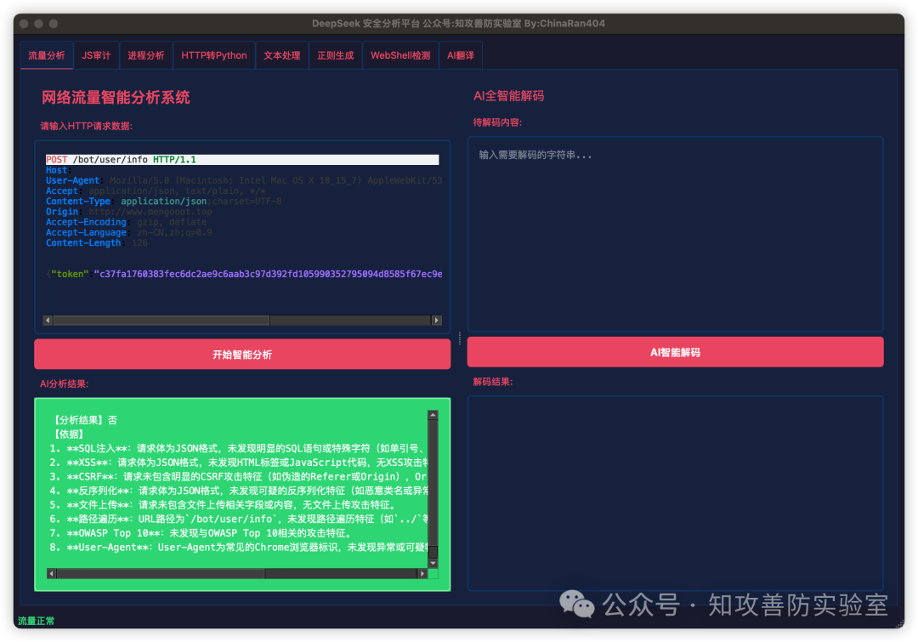Image resolution: width=918 pixels, height=642 pixels.
Task: Click left arrow of HTTP request scrollbar
Action: click(48, 321)
